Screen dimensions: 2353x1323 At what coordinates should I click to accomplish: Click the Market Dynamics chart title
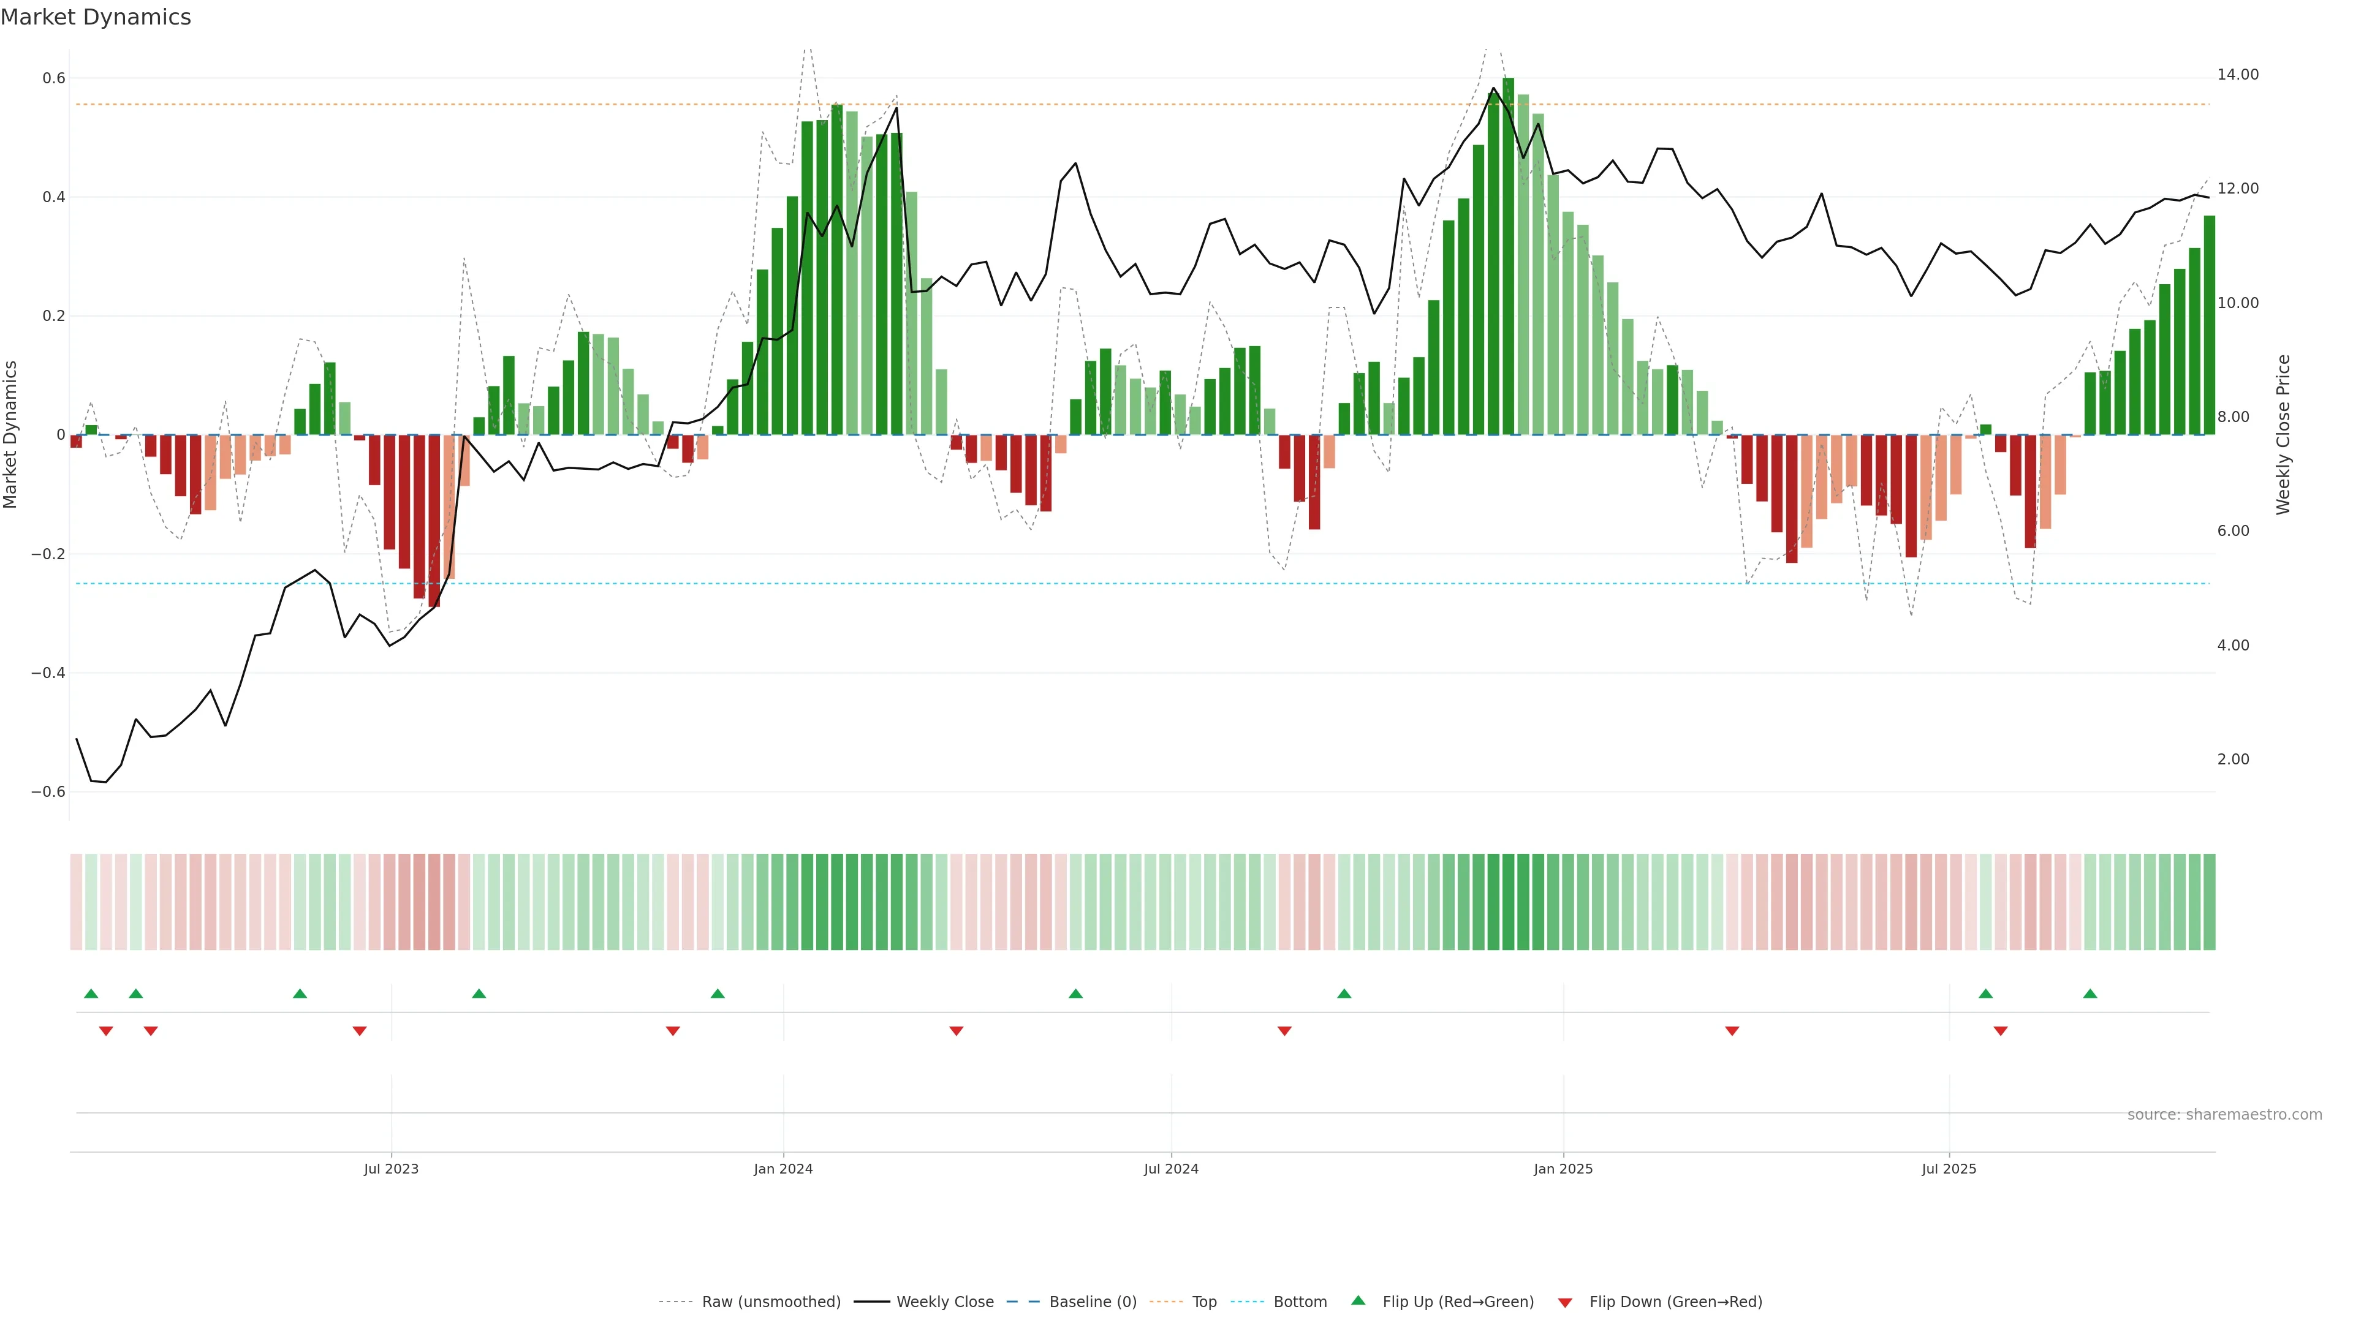pyautogui.click(x=96, y=17)
